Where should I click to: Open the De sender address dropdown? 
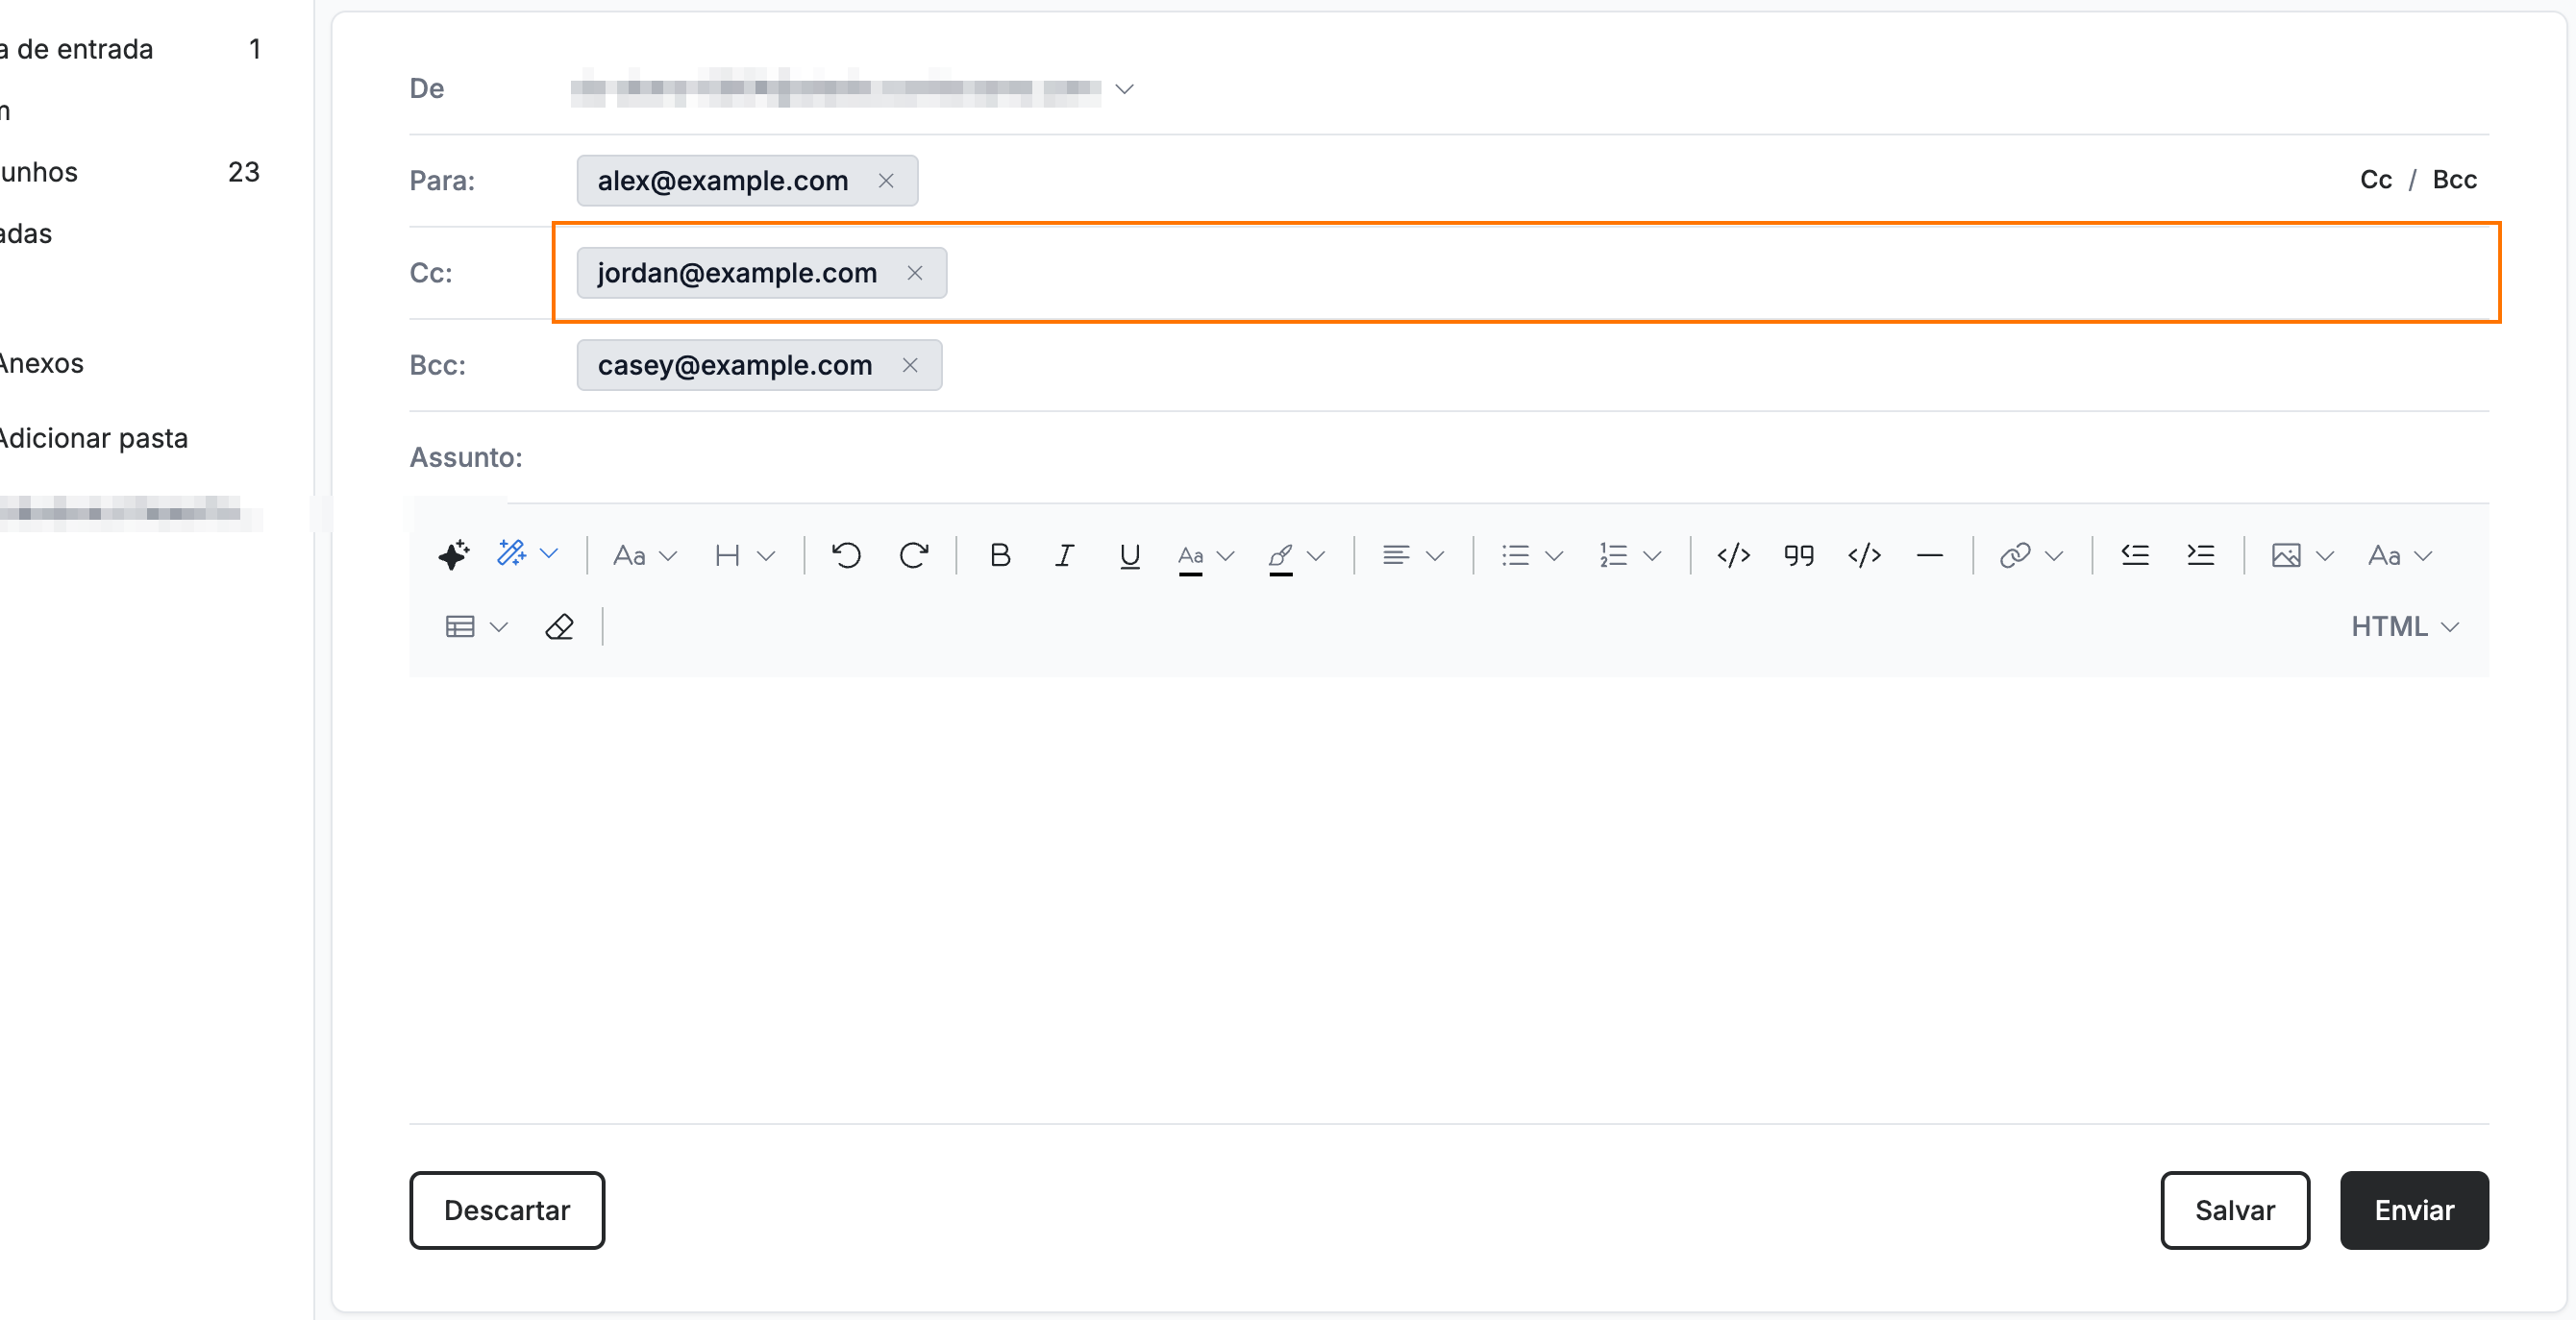(1124, 89)
